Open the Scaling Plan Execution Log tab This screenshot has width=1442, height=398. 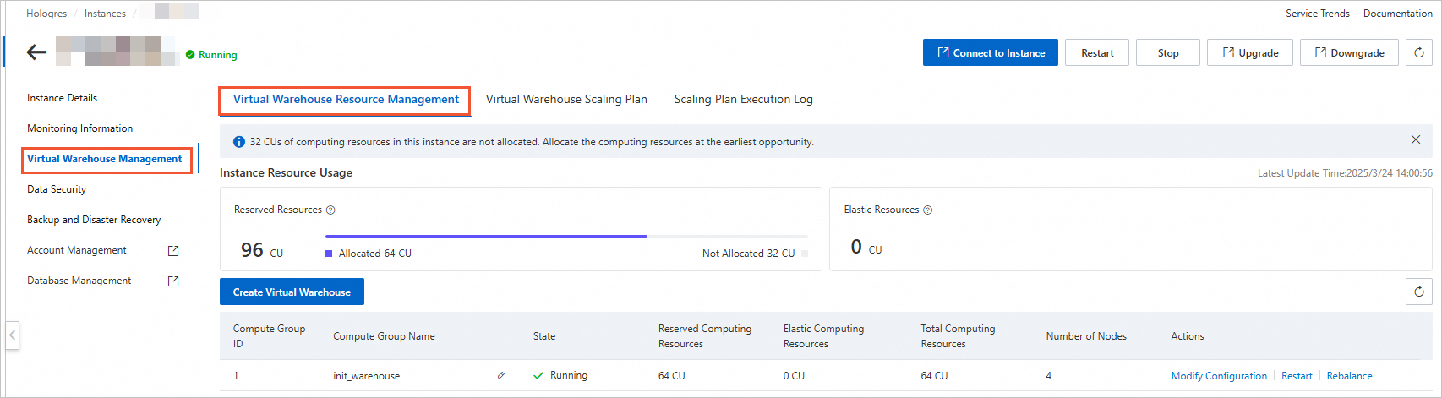(x=743, y=100)
